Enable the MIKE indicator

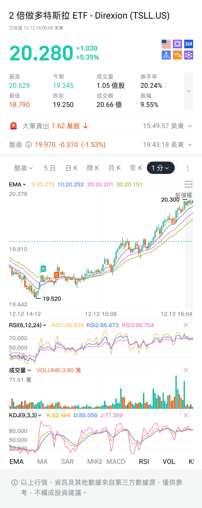94,462
